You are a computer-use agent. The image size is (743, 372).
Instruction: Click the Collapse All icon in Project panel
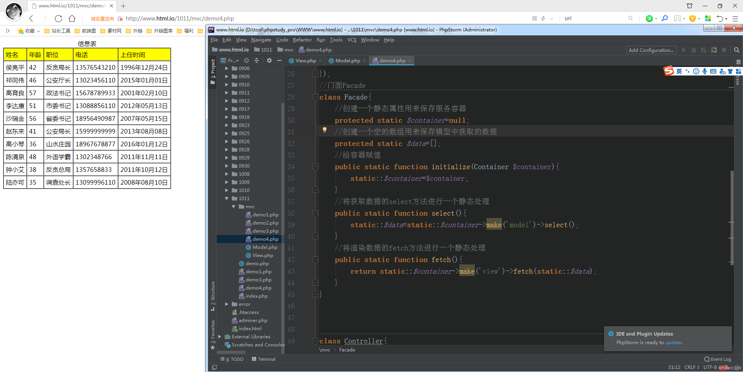pos(257,60)
